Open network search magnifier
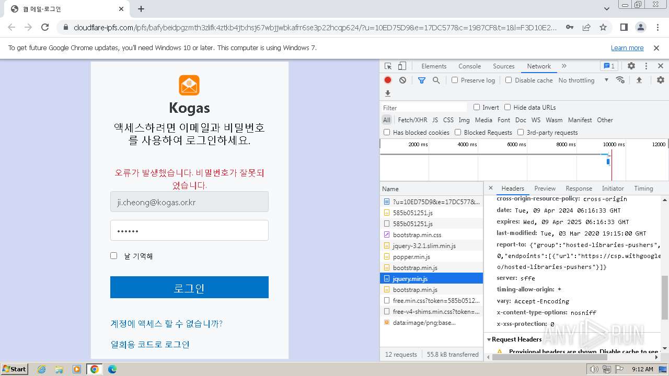Image resolution: width=669 pixels, height=376 pixels. tap(436, 80)
